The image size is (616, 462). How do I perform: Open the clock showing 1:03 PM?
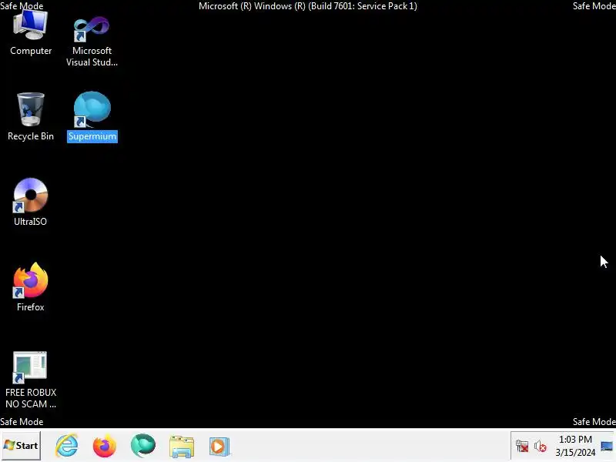point(575,446)
